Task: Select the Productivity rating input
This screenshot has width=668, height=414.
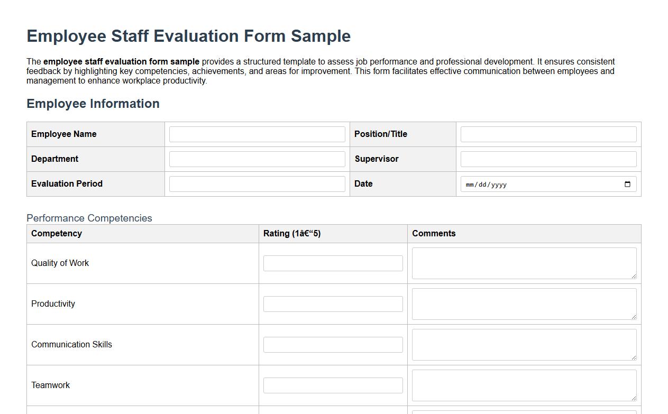Action: pyautogui.click(x=333, y=303)
